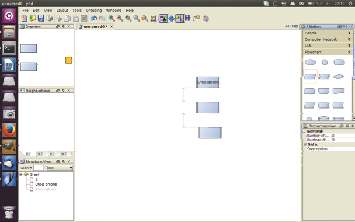Open the Layout menu
Screen dimensions: 355x222
click(x=62, y=10)
